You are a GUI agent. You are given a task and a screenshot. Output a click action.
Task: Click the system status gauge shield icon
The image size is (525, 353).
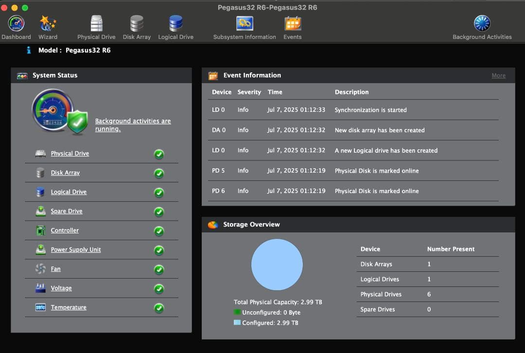click(59, 113)
